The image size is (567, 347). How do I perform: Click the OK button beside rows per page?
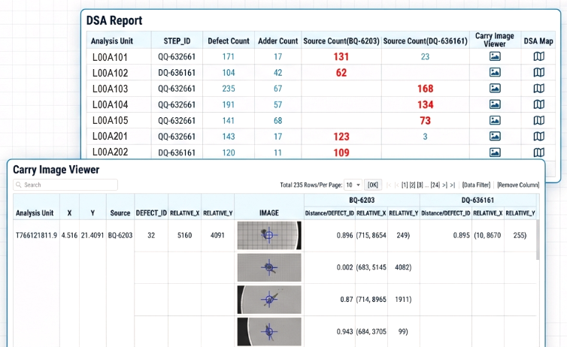(x=374, y=185)
